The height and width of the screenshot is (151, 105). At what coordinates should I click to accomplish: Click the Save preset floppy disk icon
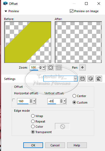pos(83,79)
